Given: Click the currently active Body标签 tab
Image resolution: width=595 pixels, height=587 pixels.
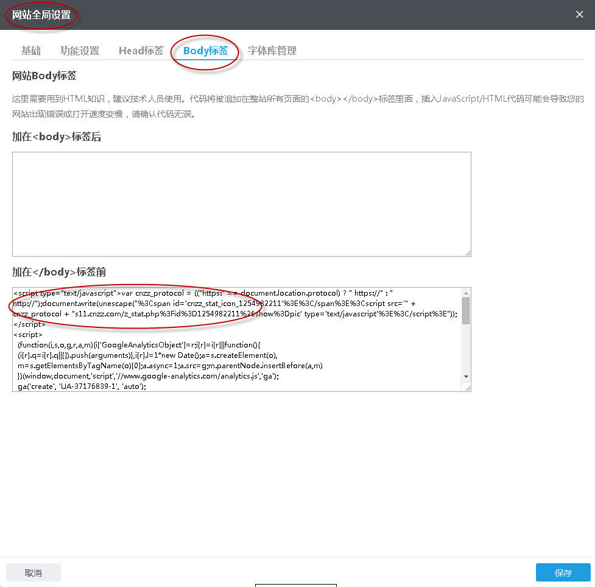Looking at the screenshot, I should [x=205, y=51].
